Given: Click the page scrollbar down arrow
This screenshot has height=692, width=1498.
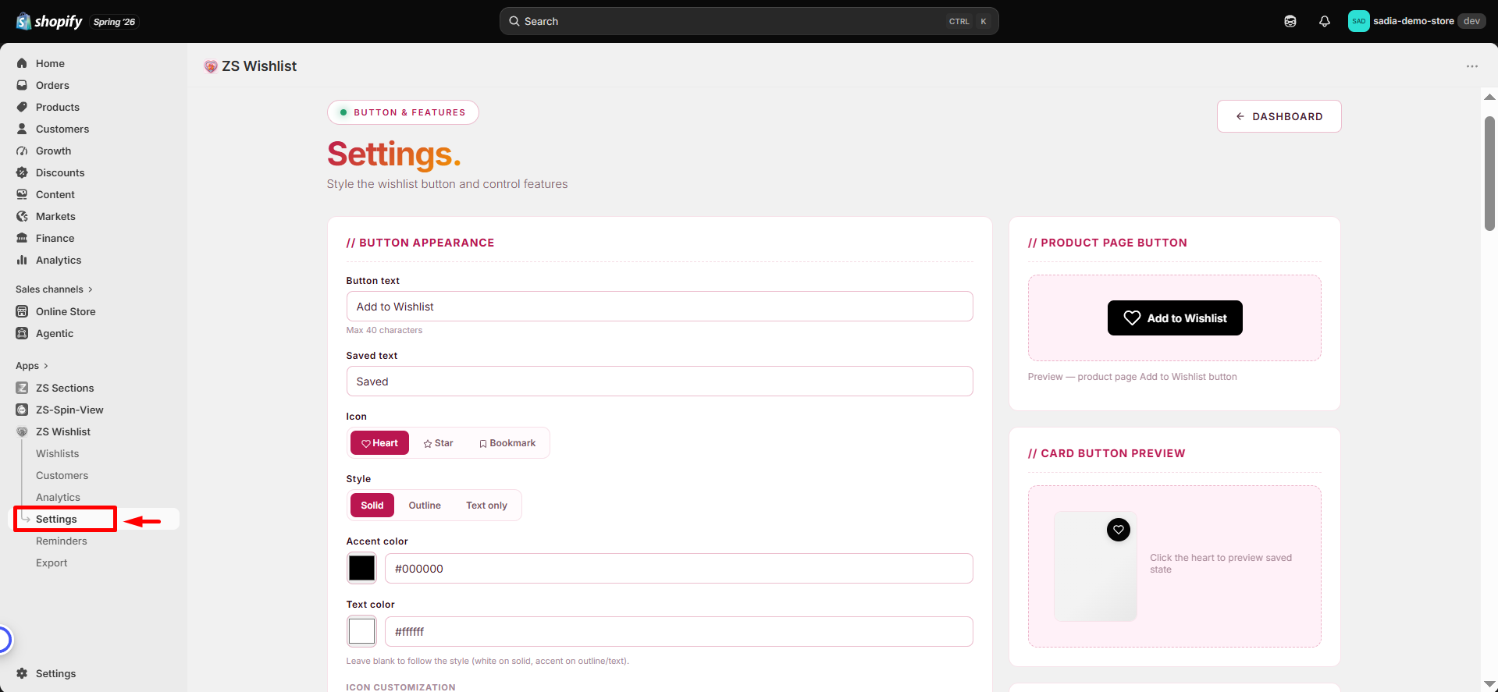Looking at the screenshot, I should pyautogui.click(x=1489, y=683).
